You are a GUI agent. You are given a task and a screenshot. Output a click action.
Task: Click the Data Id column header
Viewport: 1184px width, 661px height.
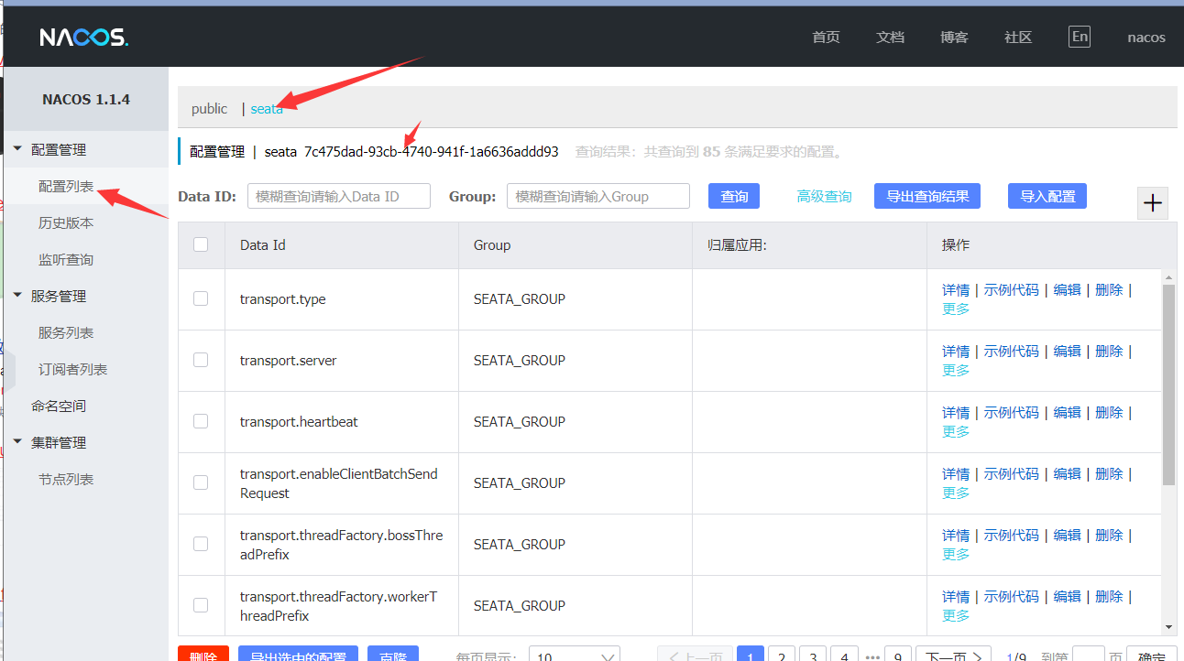point(263,244)
